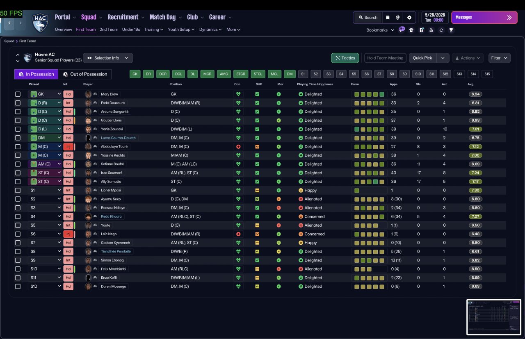The height and width of the screenshot is (339, 525).
Task: Click the shirt icon in bookmarks bar
Action: pos(411,30)
